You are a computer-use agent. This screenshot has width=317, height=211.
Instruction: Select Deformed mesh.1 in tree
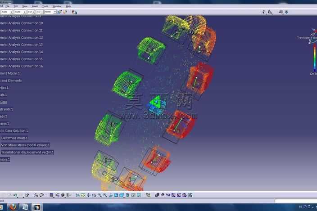14,138
